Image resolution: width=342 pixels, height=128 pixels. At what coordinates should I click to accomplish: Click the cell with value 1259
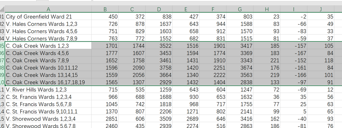click(x=158, y=89)
